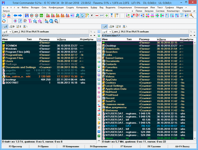Image resolution: width=198 pixels, height=150 pixels.
Task: Sort left panel by Размер column
Action: click(44, 40)
